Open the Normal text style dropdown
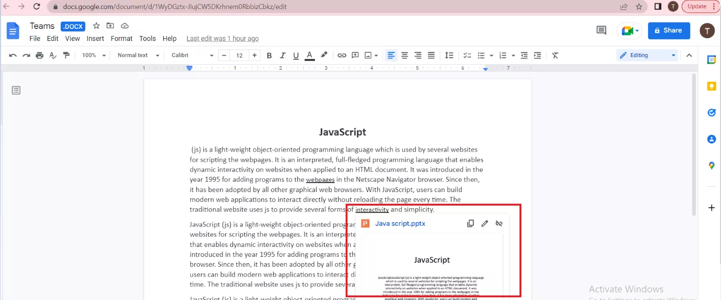721x300 pixels. pos(138,55)
